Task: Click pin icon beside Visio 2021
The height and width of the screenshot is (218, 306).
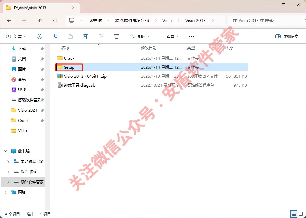Action: [42, 110]
